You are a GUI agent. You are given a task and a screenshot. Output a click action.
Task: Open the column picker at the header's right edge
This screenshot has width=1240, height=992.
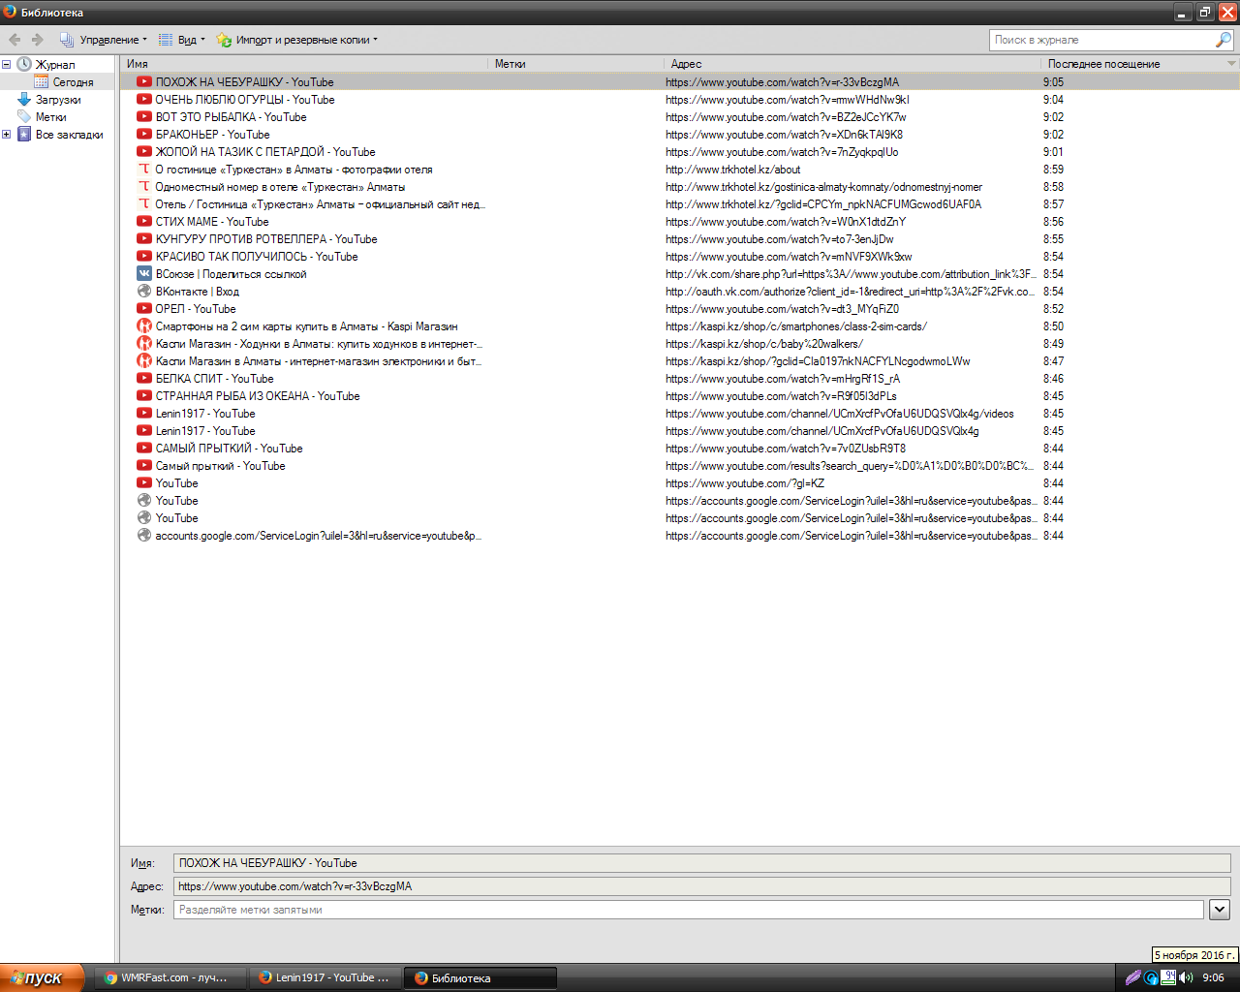(x=1231, y=64)
